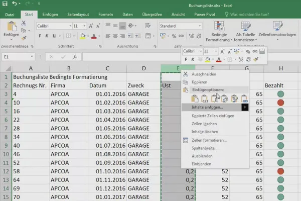The image size is (301, 201).
Task: Toggle align right in the ribbon
Action: pyautogui.click(x=122, y=36)
